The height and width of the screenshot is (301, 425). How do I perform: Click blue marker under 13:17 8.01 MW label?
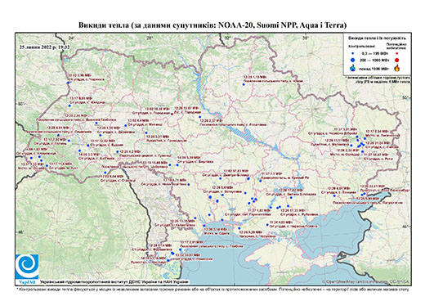tap(69, 106)
